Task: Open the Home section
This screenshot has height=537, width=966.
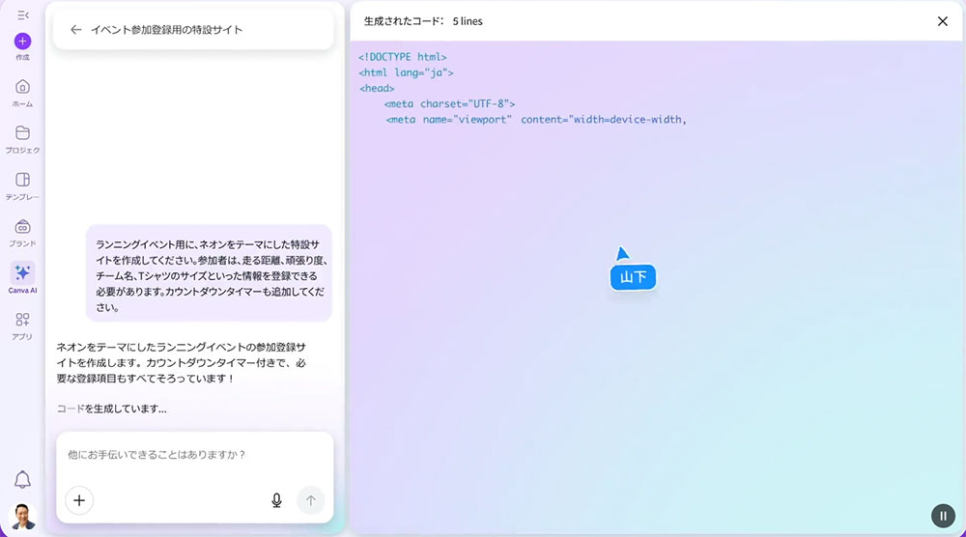Action: click(22, 87)
